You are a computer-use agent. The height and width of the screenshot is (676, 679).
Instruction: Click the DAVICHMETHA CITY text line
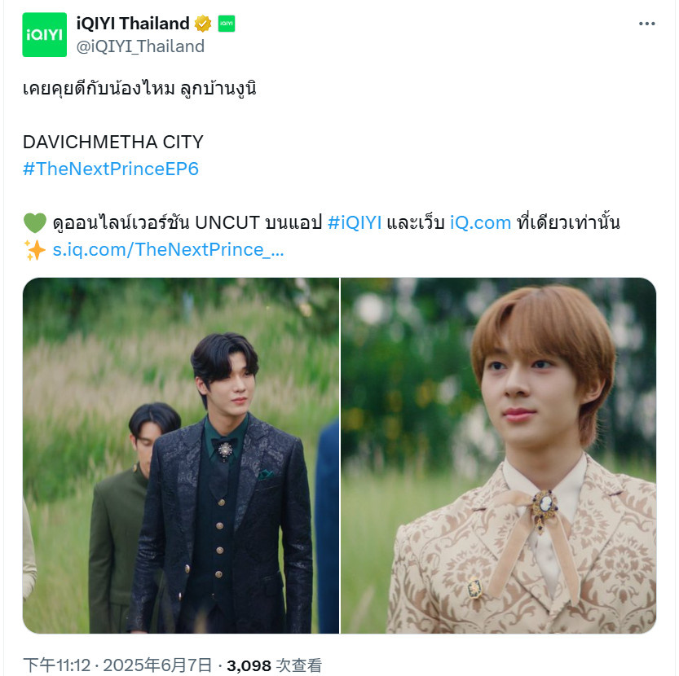113,142
